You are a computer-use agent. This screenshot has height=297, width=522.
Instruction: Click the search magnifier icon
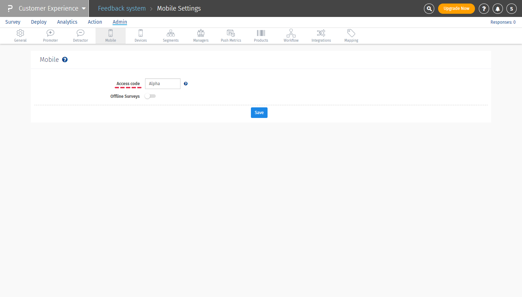(429, 8)
